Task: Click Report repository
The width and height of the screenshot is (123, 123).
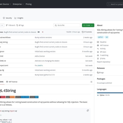Action: [x=103, y=62]
